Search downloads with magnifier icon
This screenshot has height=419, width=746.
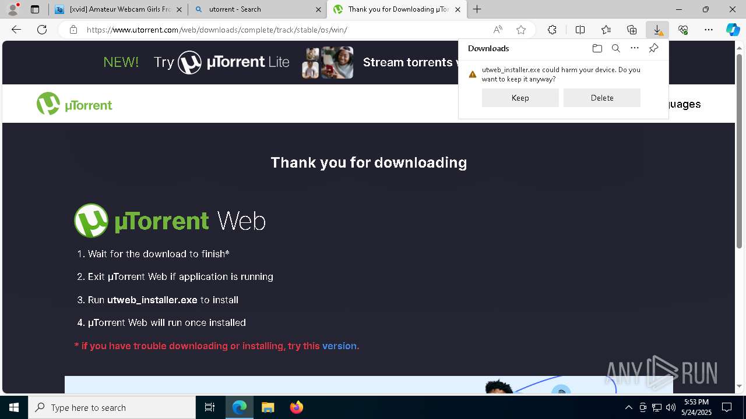tap(616, 48)
